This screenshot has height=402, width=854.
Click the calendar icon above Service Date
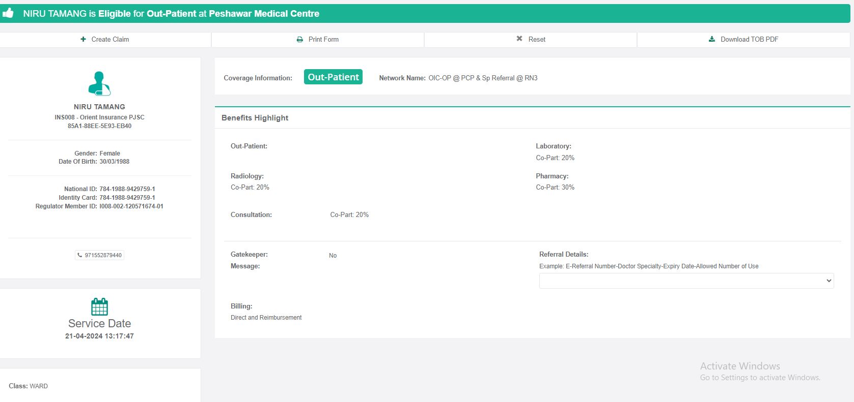click(99, 306)
